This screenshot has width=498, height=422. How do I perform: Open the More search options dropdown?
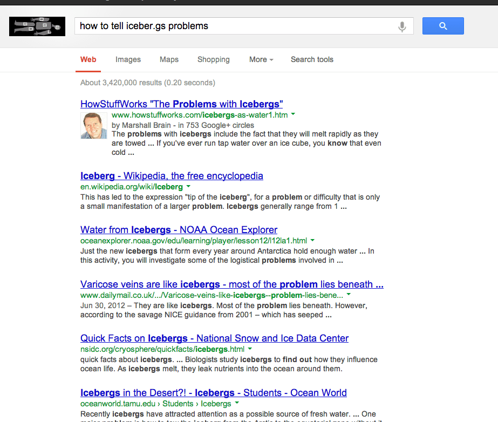[261, 59]
